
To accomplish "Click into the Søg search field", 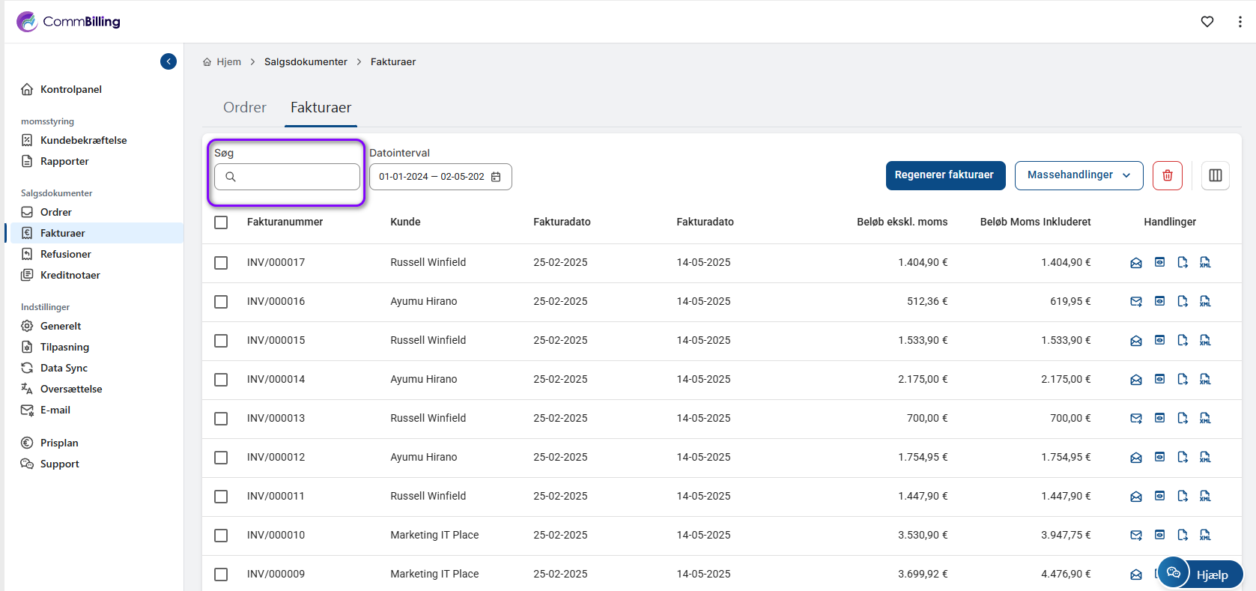I will coord(297,177).
